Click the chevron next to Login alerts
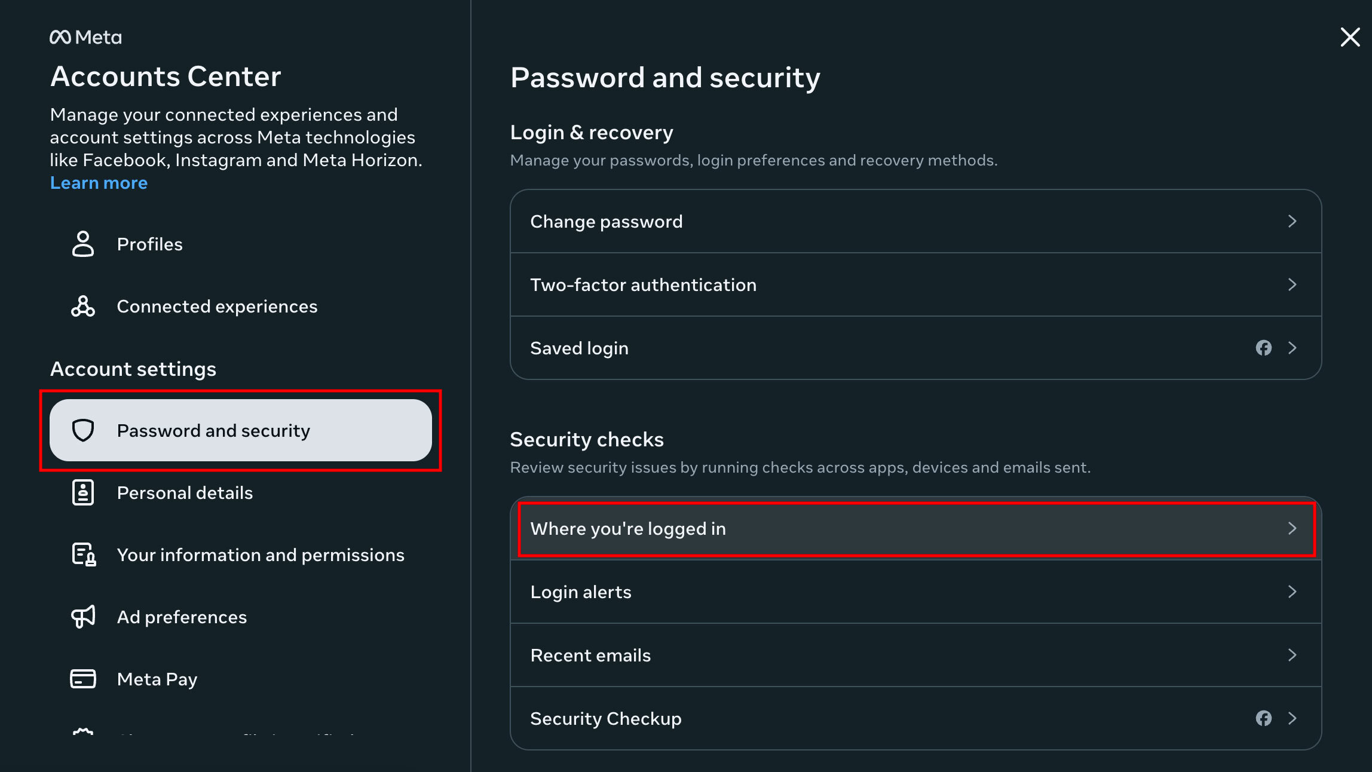 [x=1292, y=592]
